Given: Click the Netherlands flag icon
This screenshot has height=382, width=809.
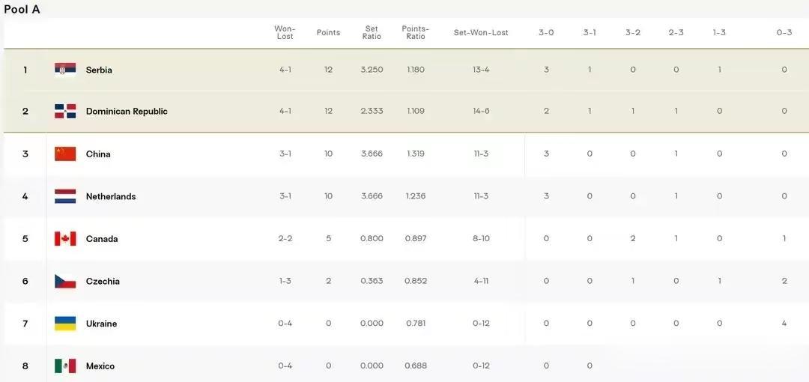Looking at the screenshot, I should coord(65,196).
